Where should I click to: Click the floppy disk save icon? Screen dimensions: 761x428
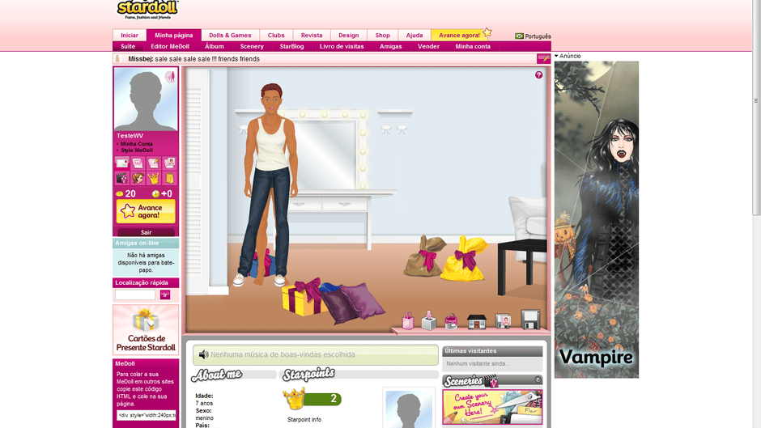530,320
